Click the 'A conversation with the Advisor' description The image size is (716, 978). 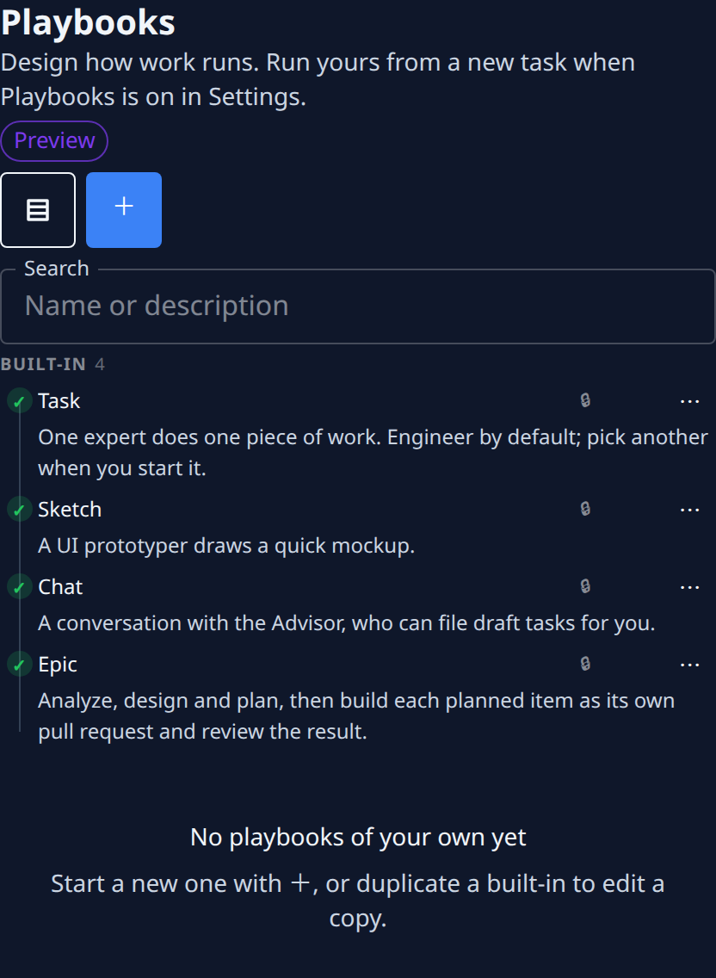point(347,623)
